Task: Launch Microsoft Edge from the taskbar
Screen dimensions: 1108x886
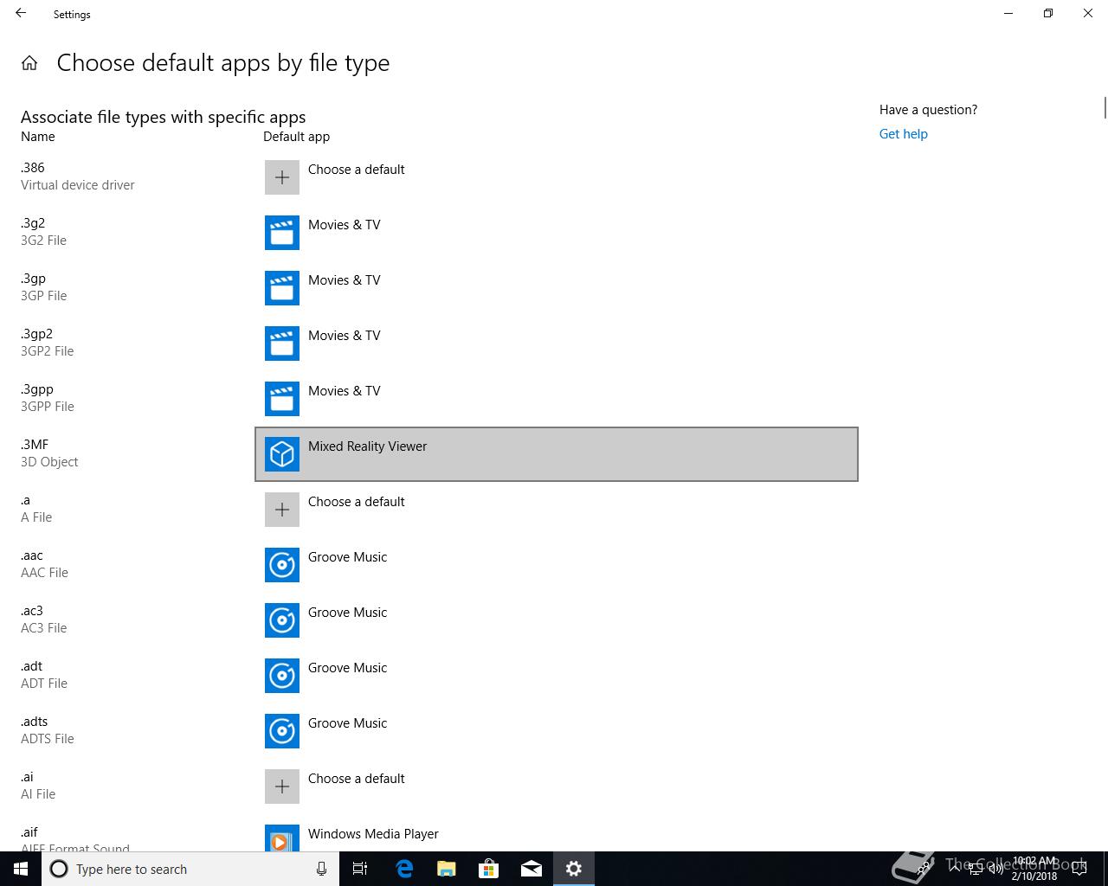Action: 404,869
